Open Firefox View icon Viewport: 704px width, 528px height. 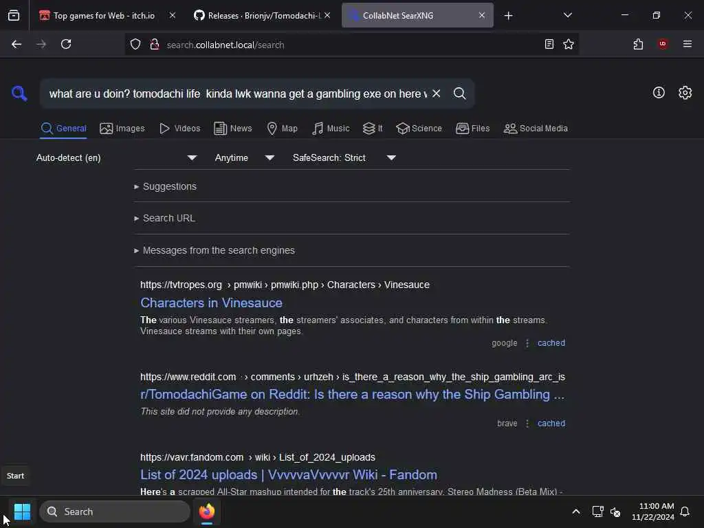(x=14, y=16)
